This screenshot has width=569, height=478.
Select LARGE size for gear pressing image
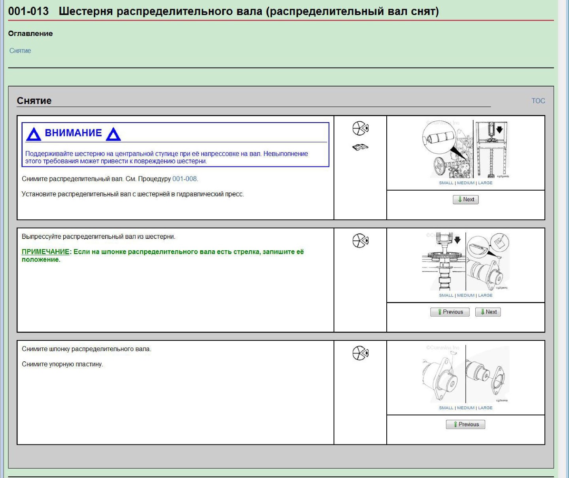click(x=485, y=295)
